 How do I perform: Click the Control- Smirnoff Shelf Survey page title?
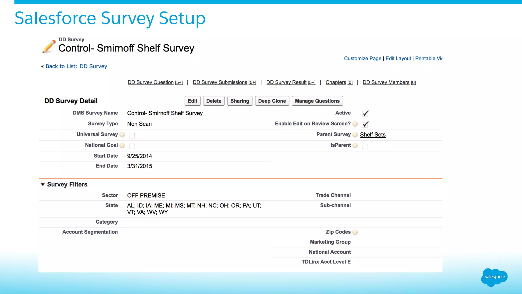126,48
